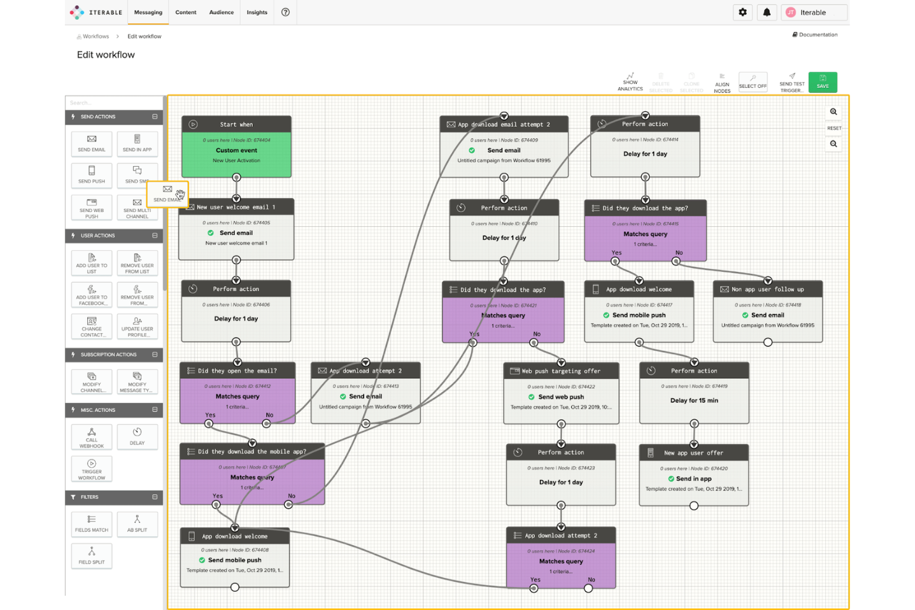Select the AB Split filter tile
This screenshot has height=610, width=915.
coord(137,524)
